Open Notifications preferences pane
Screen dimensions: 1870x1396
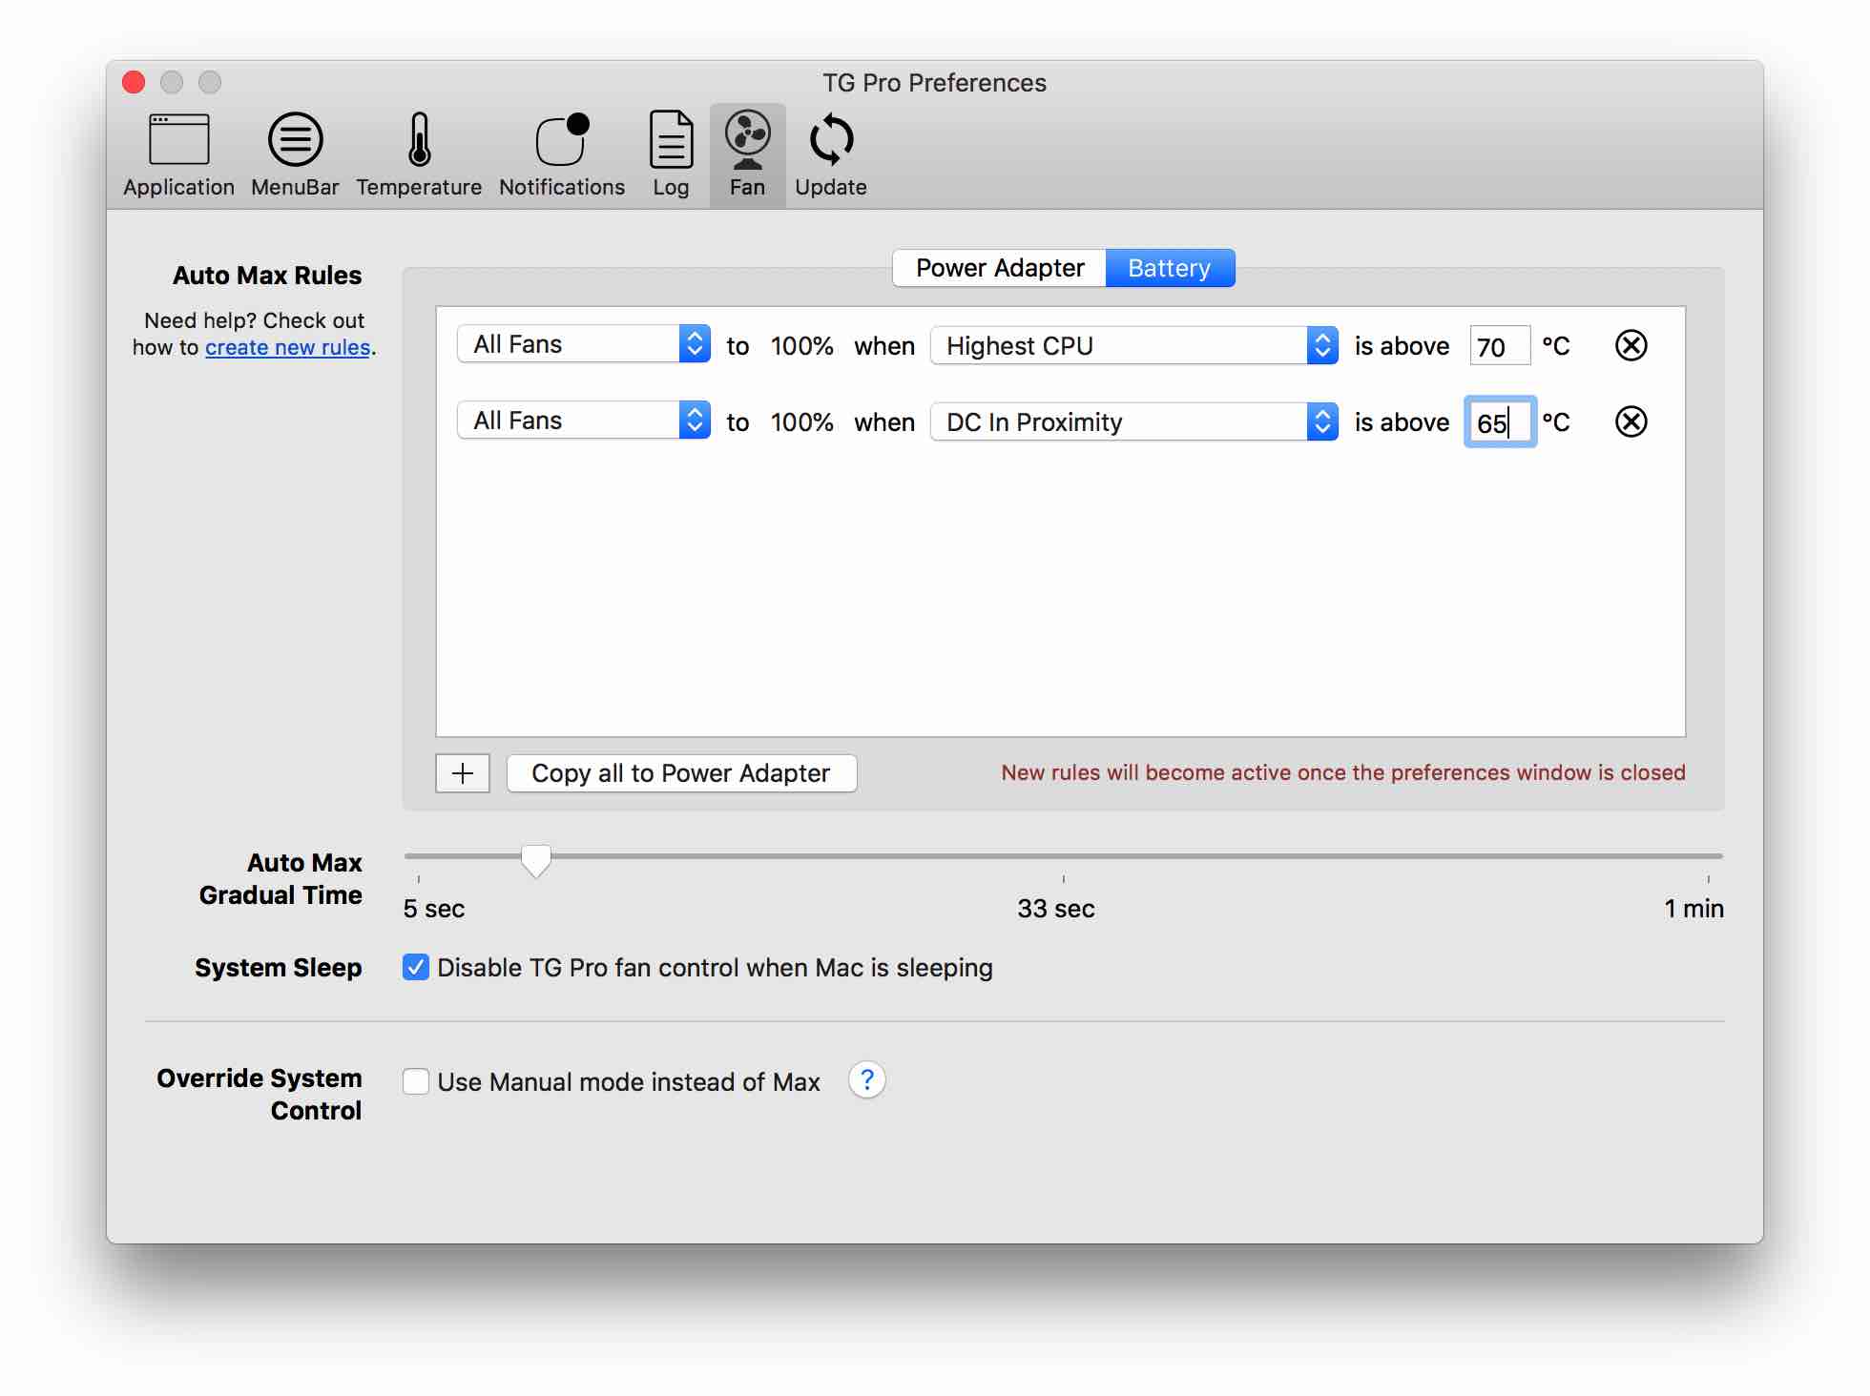click(x=561, y=154)
